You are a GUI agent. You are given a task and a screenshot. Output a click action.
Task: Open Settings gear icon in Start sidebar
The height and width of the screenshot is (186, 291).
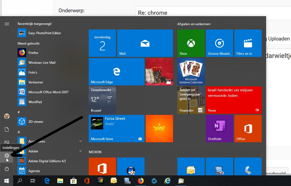(7, 156)
